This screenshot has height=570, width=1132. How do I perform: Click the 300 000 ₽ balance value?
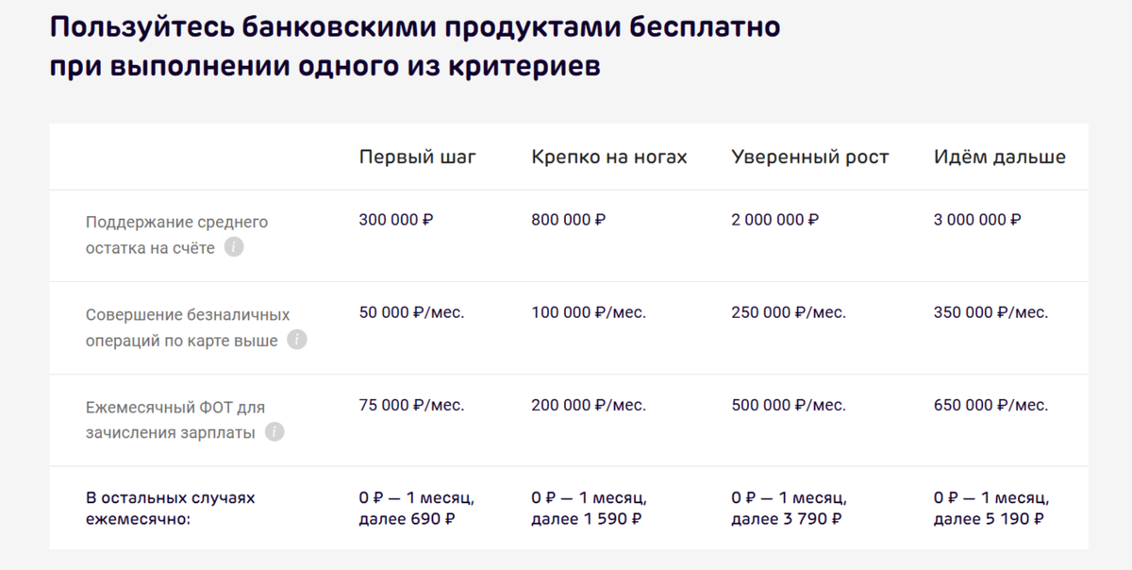click(x=396, y=220)
